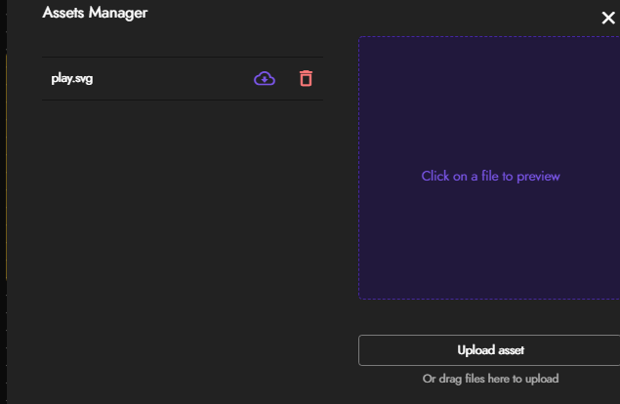Start a new upload with Upload asset
The image size is (620, 404).
pos(490,350)
